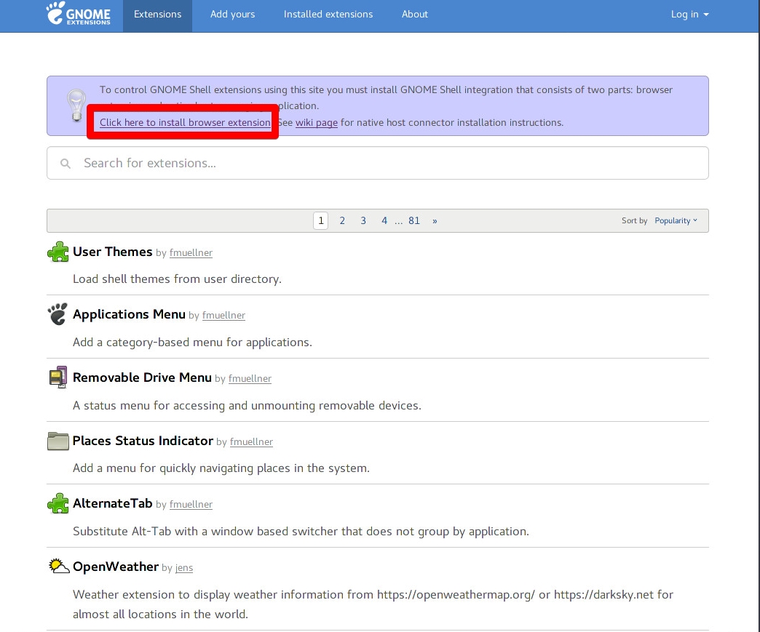Open the AlternateTab extension
Image resolution: width=760 pixels, height=632 pixels.
pyautogui.click(x=112, y=504)
